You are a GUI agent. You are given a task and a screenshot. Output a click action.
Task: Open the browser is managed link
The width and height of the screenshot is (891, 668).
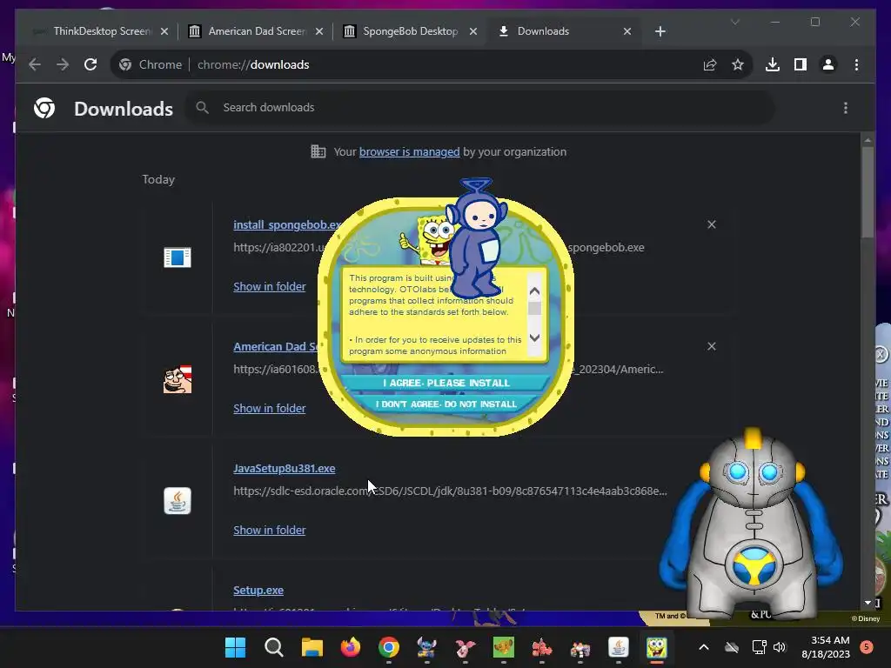pos(409,151)
